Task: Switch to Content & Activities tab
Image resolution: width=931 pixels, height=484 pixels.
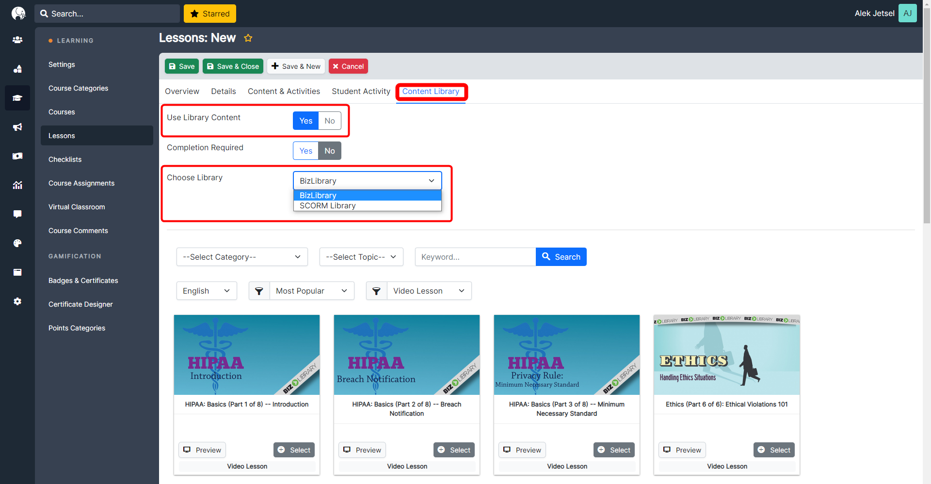Action: [284, 91]
